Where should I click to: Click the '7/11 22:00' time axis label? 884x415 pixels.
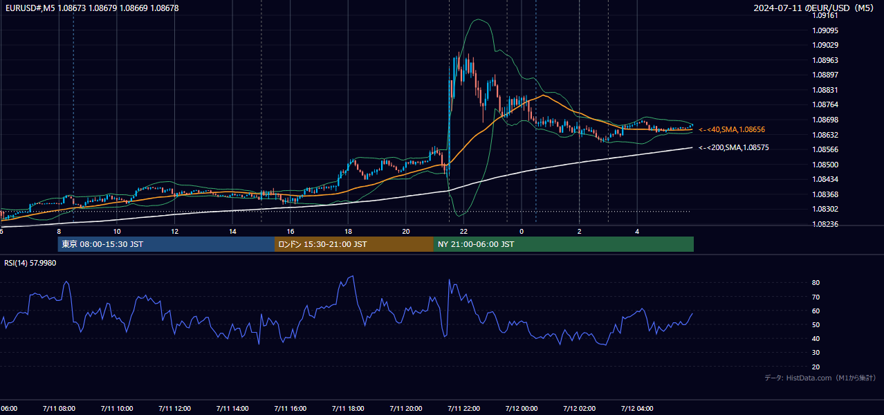point(463,409)
